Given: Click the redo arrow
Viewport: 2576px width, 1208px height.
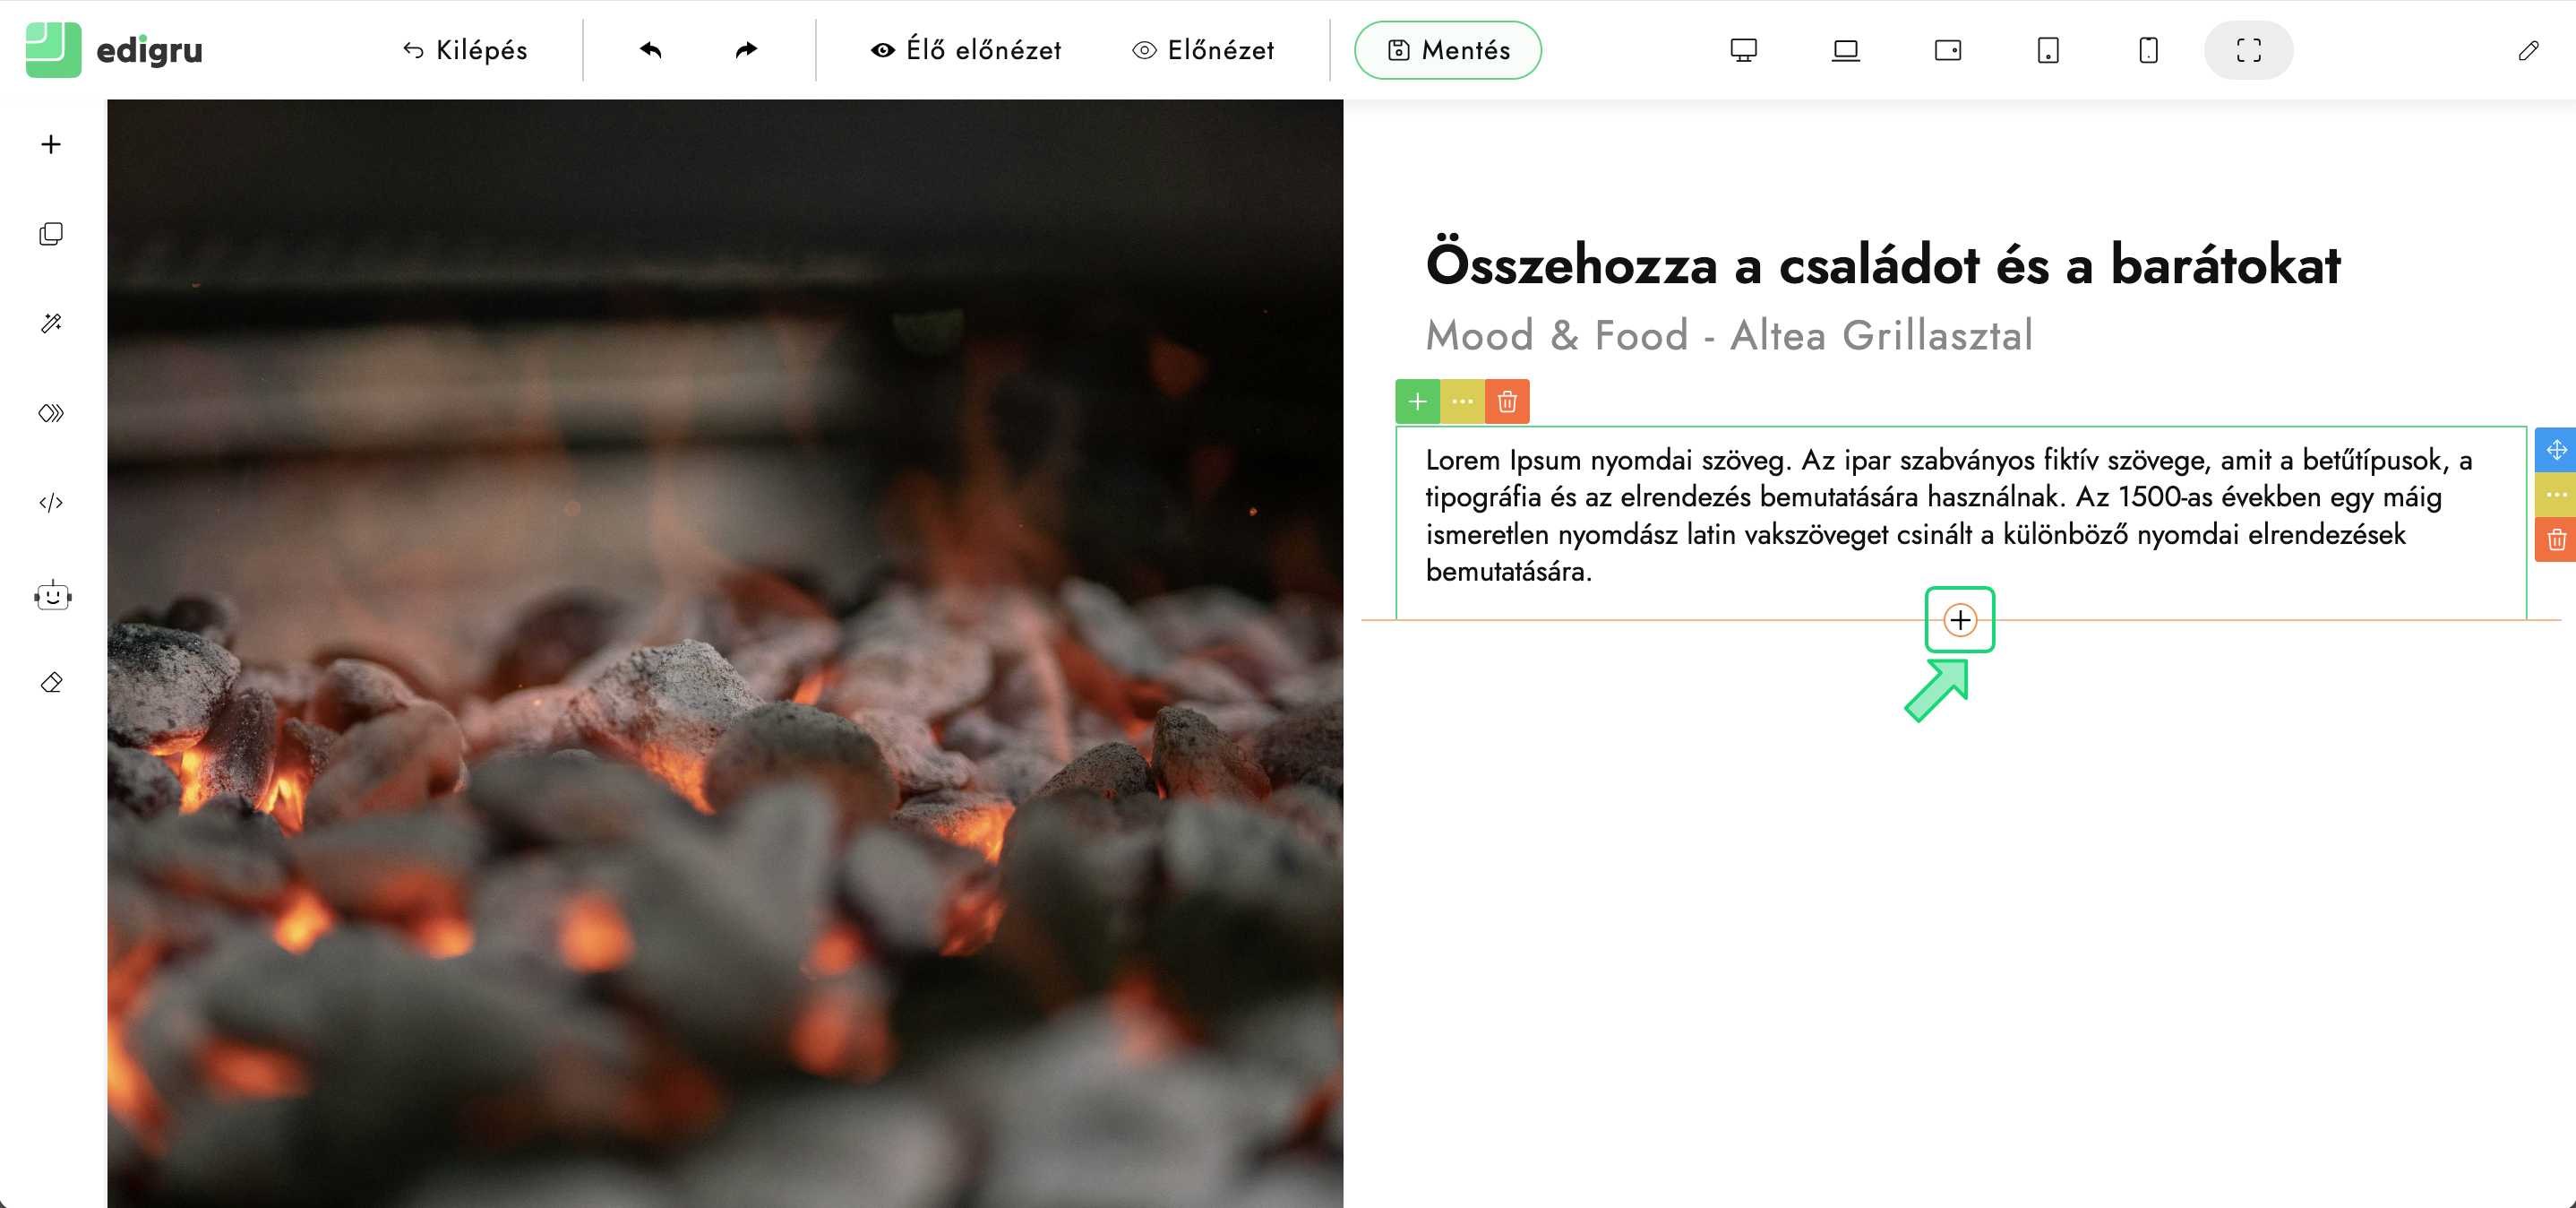Looking at the screenshot, I should pyautogui.click(x=746, y=50).
